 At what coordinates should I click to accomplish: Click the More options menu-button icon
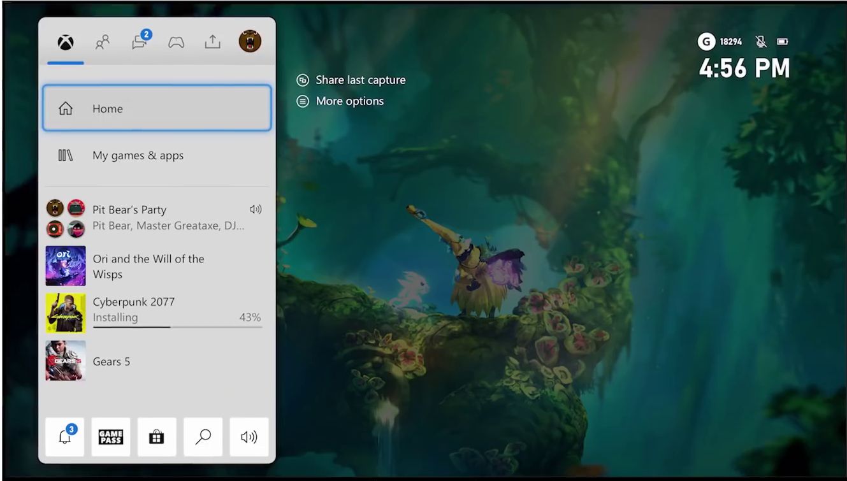(x=303, y=101)
